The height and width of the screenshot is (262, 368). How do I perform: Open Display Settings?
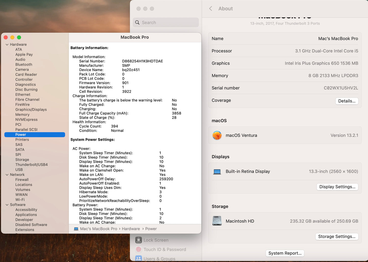click(x=337, y=187)
